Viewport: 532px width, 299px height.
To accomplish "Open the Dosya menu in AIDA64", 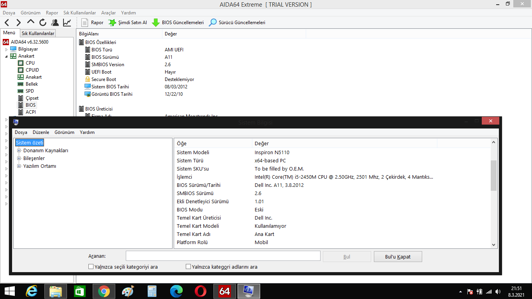I will click(x=9, y=13).
